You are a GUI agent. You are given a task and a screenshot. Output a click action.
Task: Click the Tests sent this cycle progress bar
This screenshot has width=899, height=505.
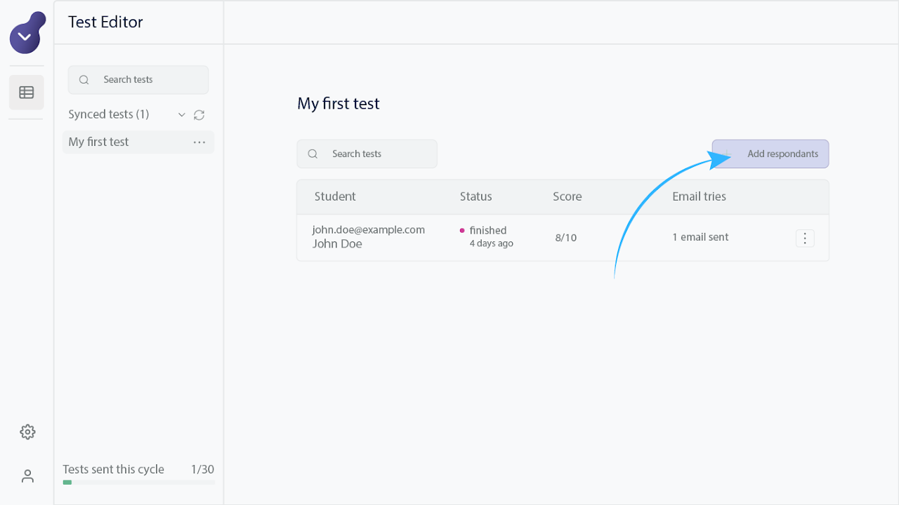tap(138, 483)
